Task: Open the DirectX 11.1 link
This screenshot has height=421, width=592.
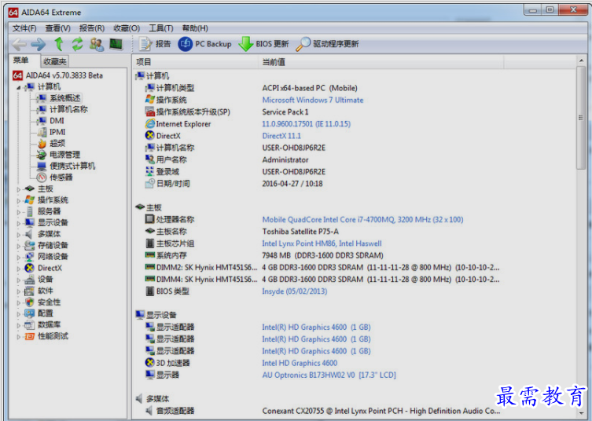Action: tap(281, 136)
